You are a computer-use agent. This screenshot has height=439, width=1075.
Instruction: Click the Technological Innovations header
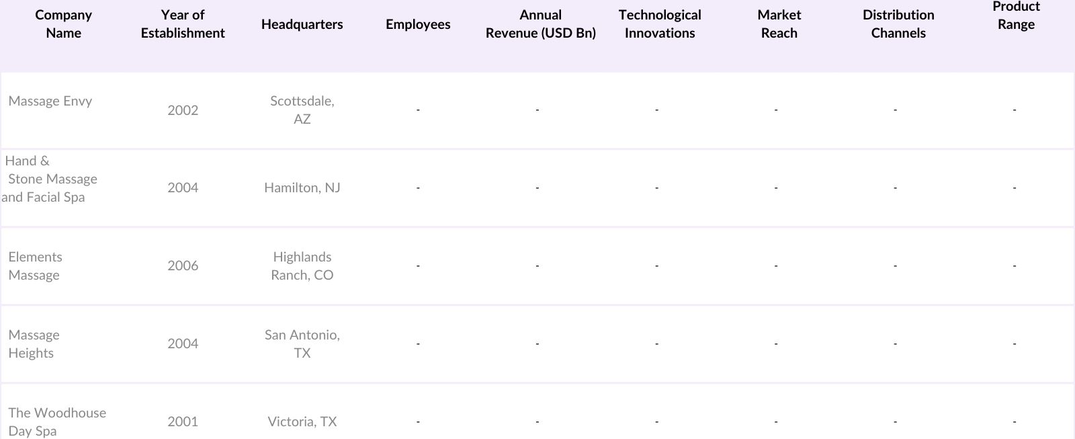point(659,24)
